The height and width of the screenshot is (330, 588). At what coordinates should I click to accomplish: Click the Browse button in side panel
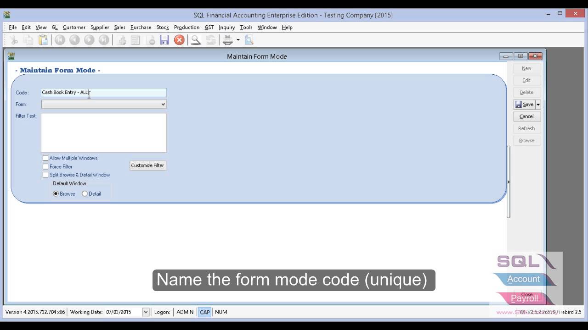tap(526, 141)
